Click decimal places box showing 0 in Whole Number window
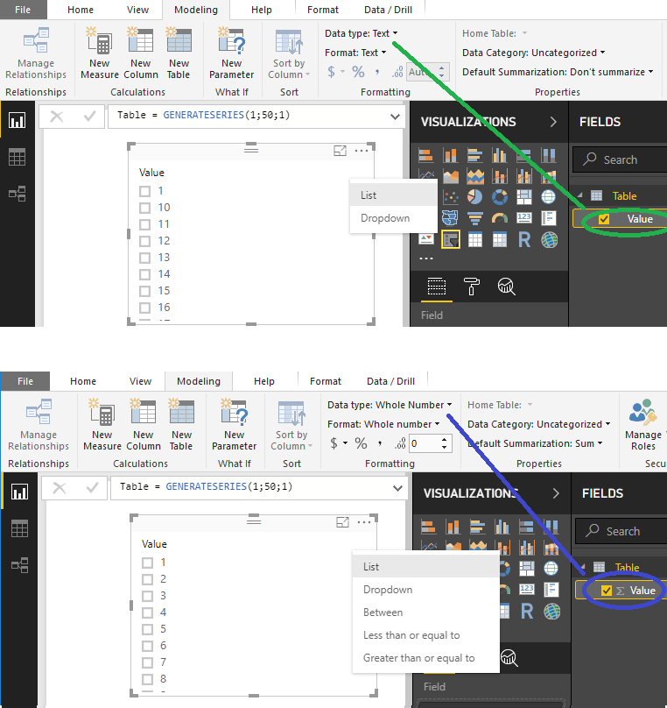 pos(430,443)
